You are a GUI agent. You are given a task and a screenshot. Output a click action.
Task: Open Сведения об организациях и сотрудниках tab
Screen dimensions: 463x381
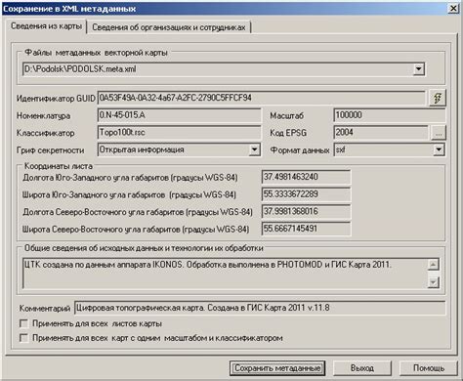pyautogui.click(x=169, y=27)
